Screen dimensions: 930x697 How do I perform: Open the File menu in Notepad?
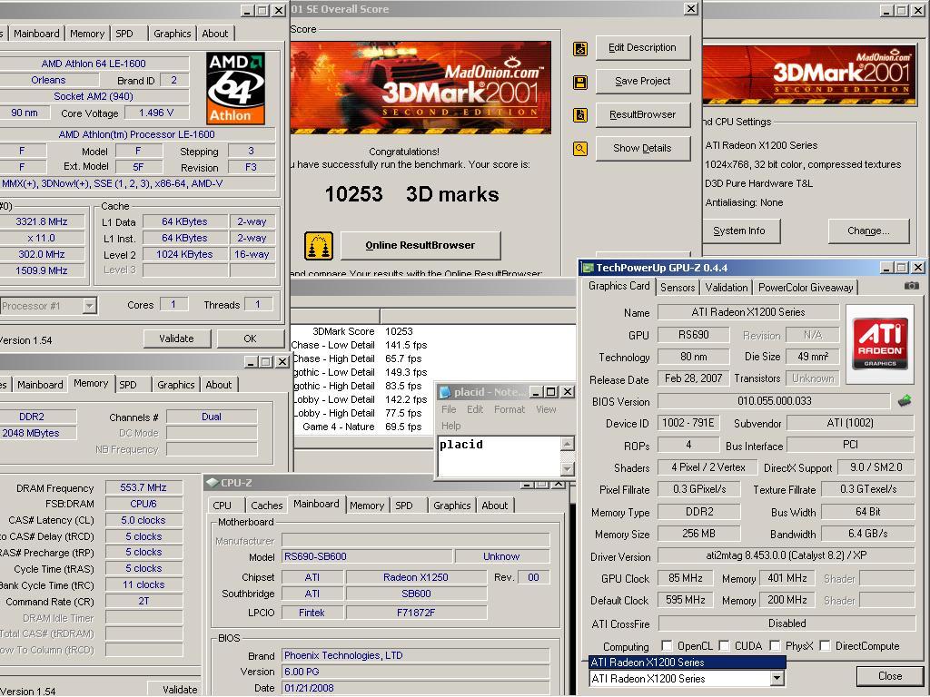(x=449, y=409)
